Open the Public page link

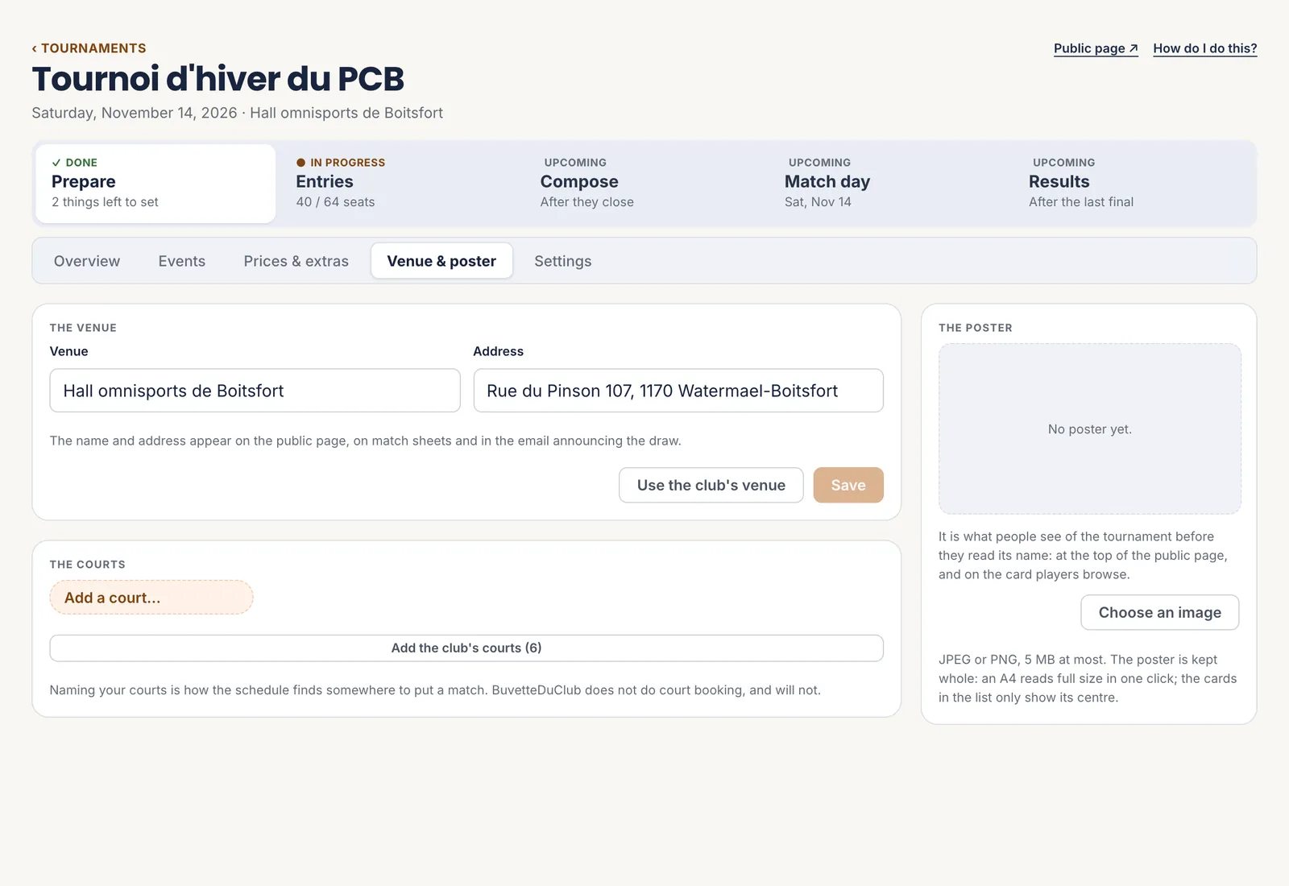pos(1096,48)
